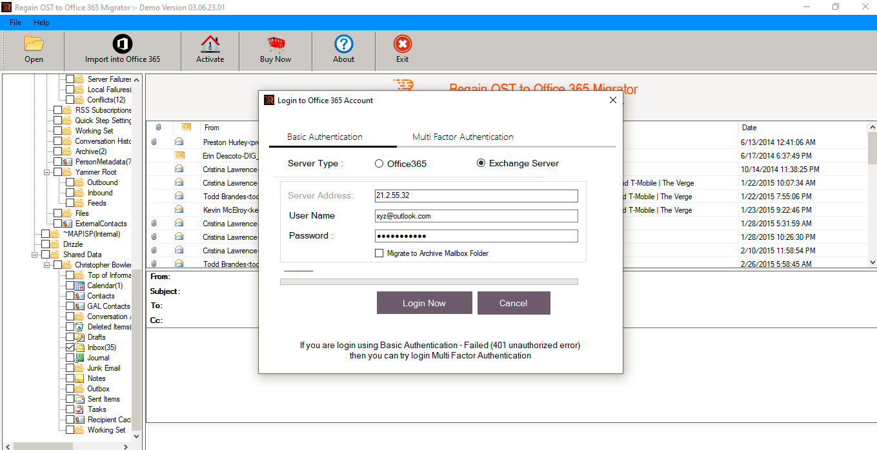Click the User Name input field
Viewport: 877px width, 450px height.
coord(476,216)
